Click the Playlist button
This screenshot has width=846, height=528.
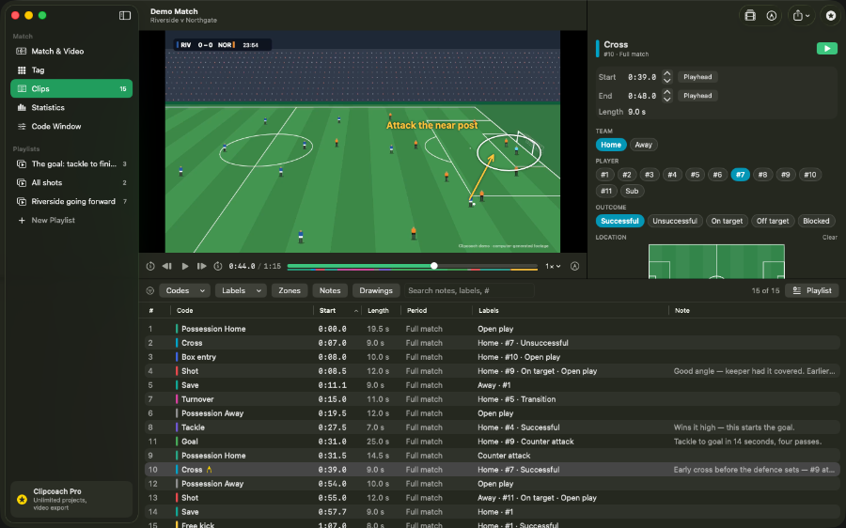pyautogui.click(x=812, y=290)
